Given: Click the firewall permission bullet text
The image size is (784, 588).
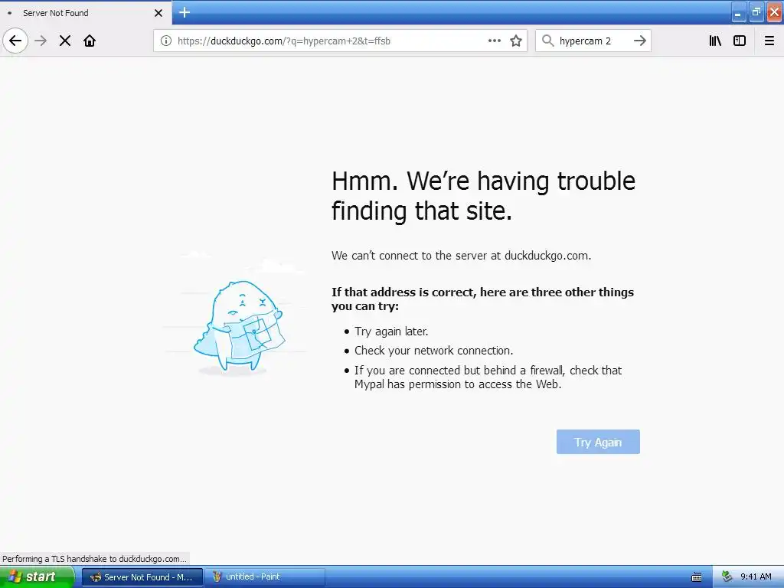Looking at the screenshot, I should pyautogui.click(x=488, y=377).
